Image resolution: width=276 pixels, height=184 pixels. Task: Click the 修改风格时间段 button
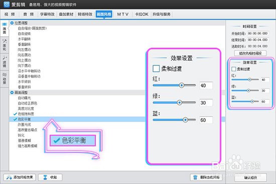point(250,53)
